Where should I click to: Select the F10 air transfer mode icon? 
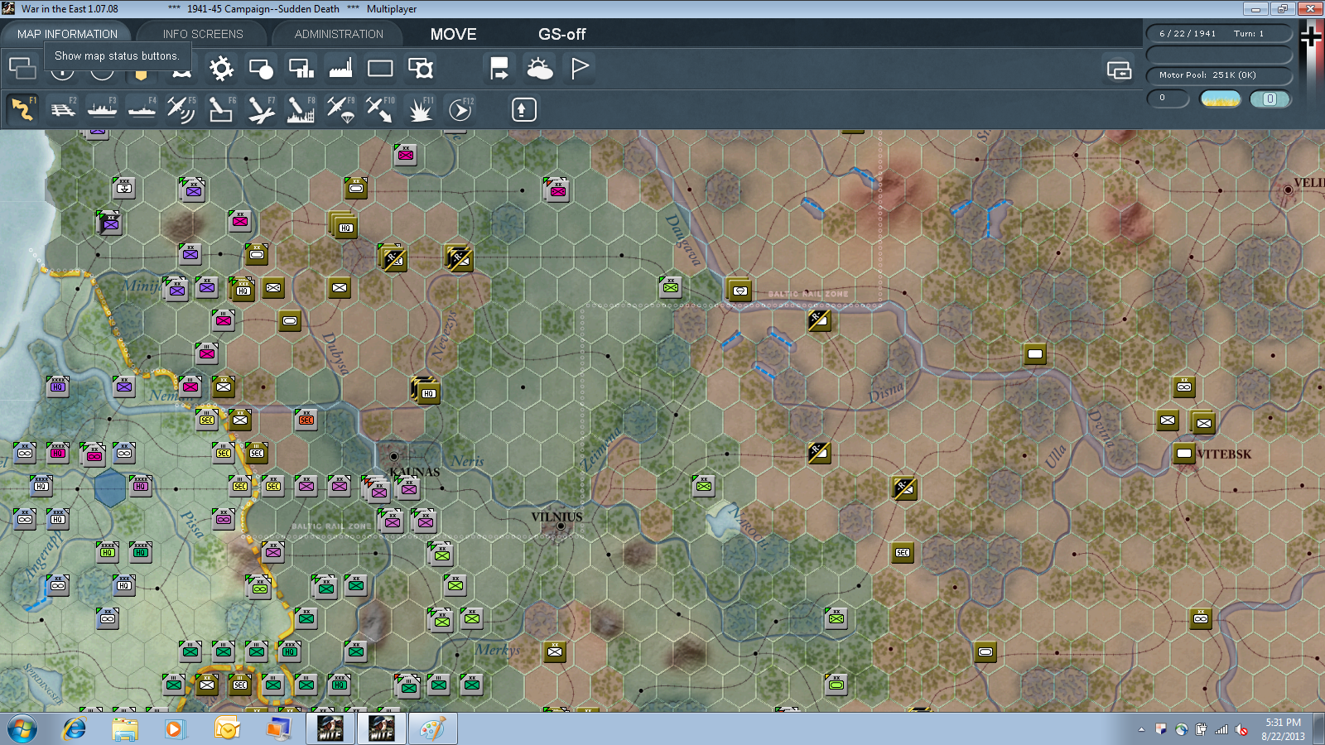point(380,109)
